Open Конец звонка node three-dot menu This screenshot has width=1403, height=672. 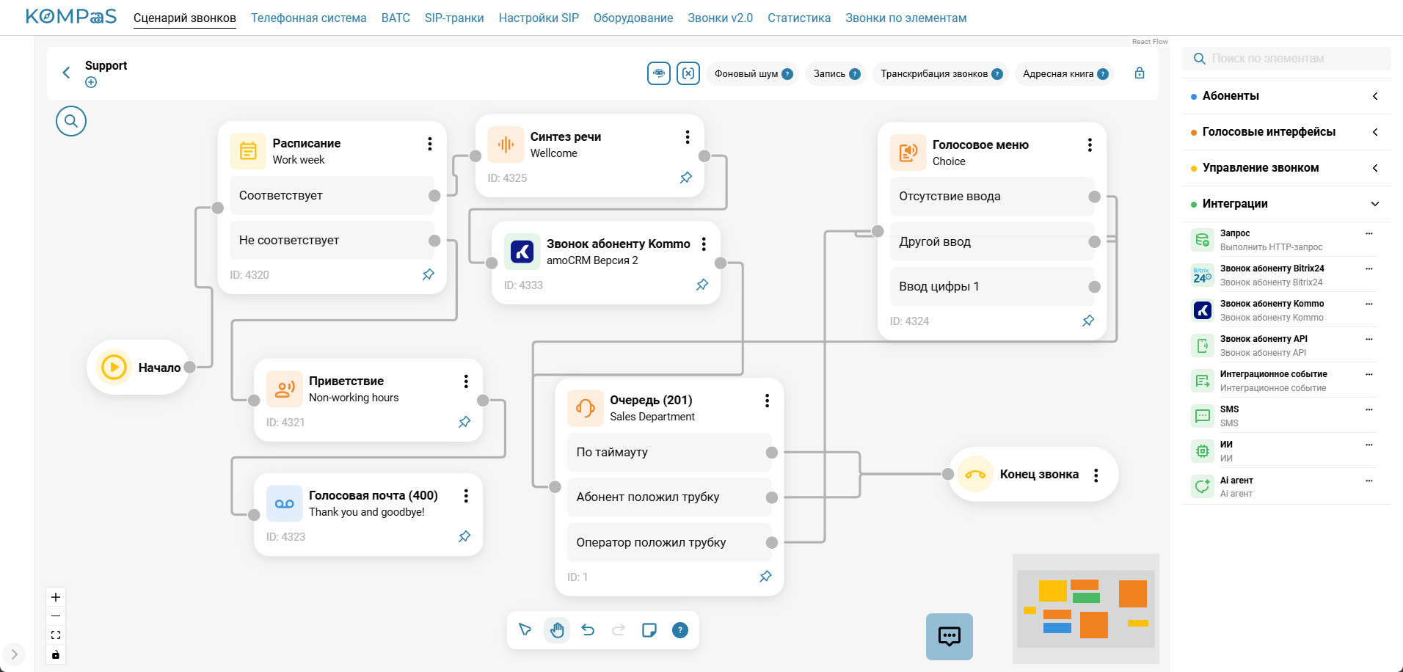pyautogui.click(x=1096, y=475)
